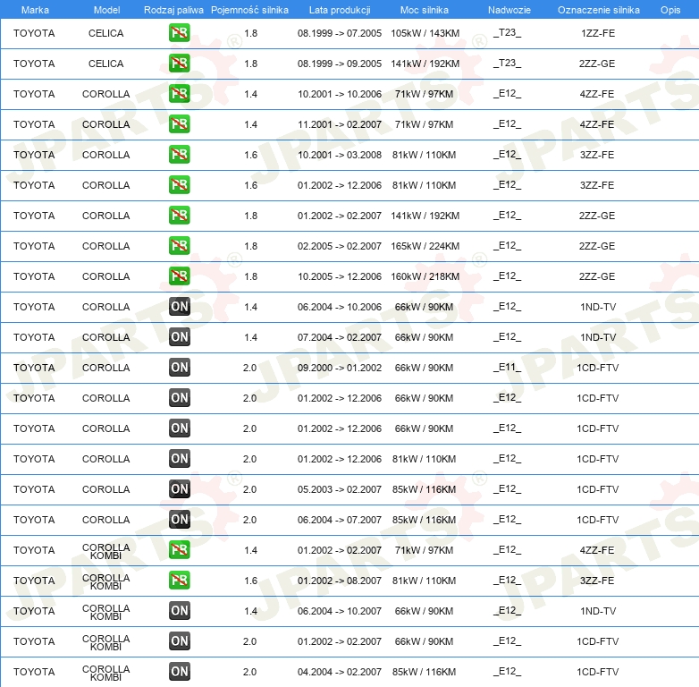Viewport: 699px width, 687px height.
Task: Click the Pojemność silnika column header
Action: (249, 10)
